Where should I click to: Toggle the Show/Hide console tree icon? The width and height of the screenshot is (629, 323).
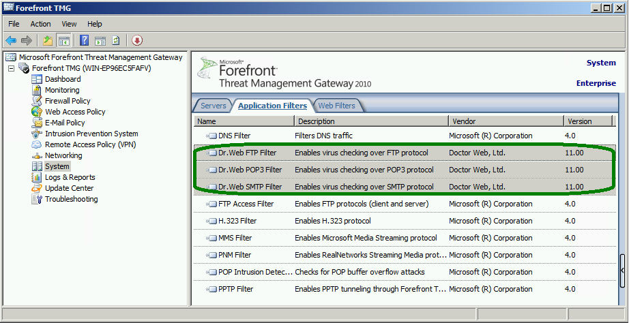(63, 40)
